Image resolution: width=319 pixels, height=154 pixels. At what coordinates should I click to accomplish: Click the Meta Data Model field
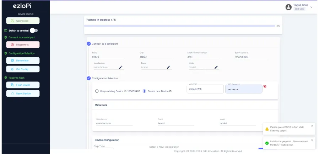(x=238, y=123)
